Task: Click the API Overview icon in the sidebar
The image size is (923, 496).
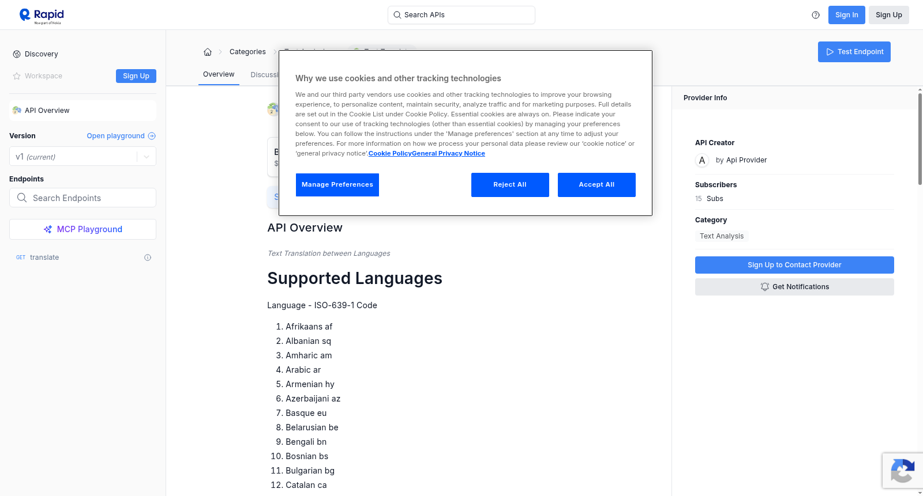Action: click(17, 111)
